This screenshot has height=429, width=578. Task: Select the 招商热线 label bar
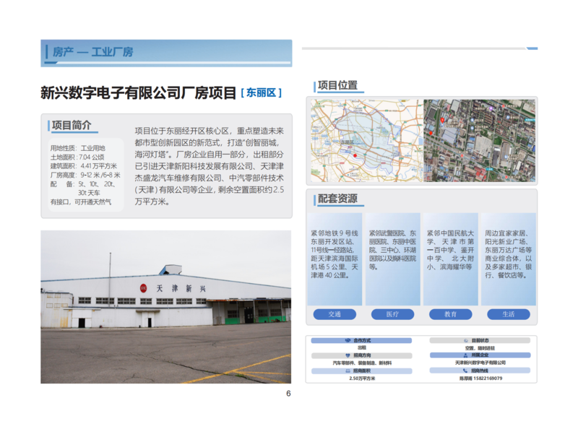click(480, 370)
